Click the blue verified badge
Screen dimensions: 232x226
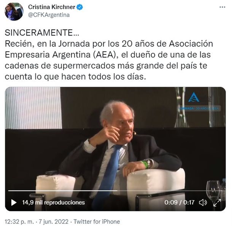pyautogui.click(x=79, y=7)
